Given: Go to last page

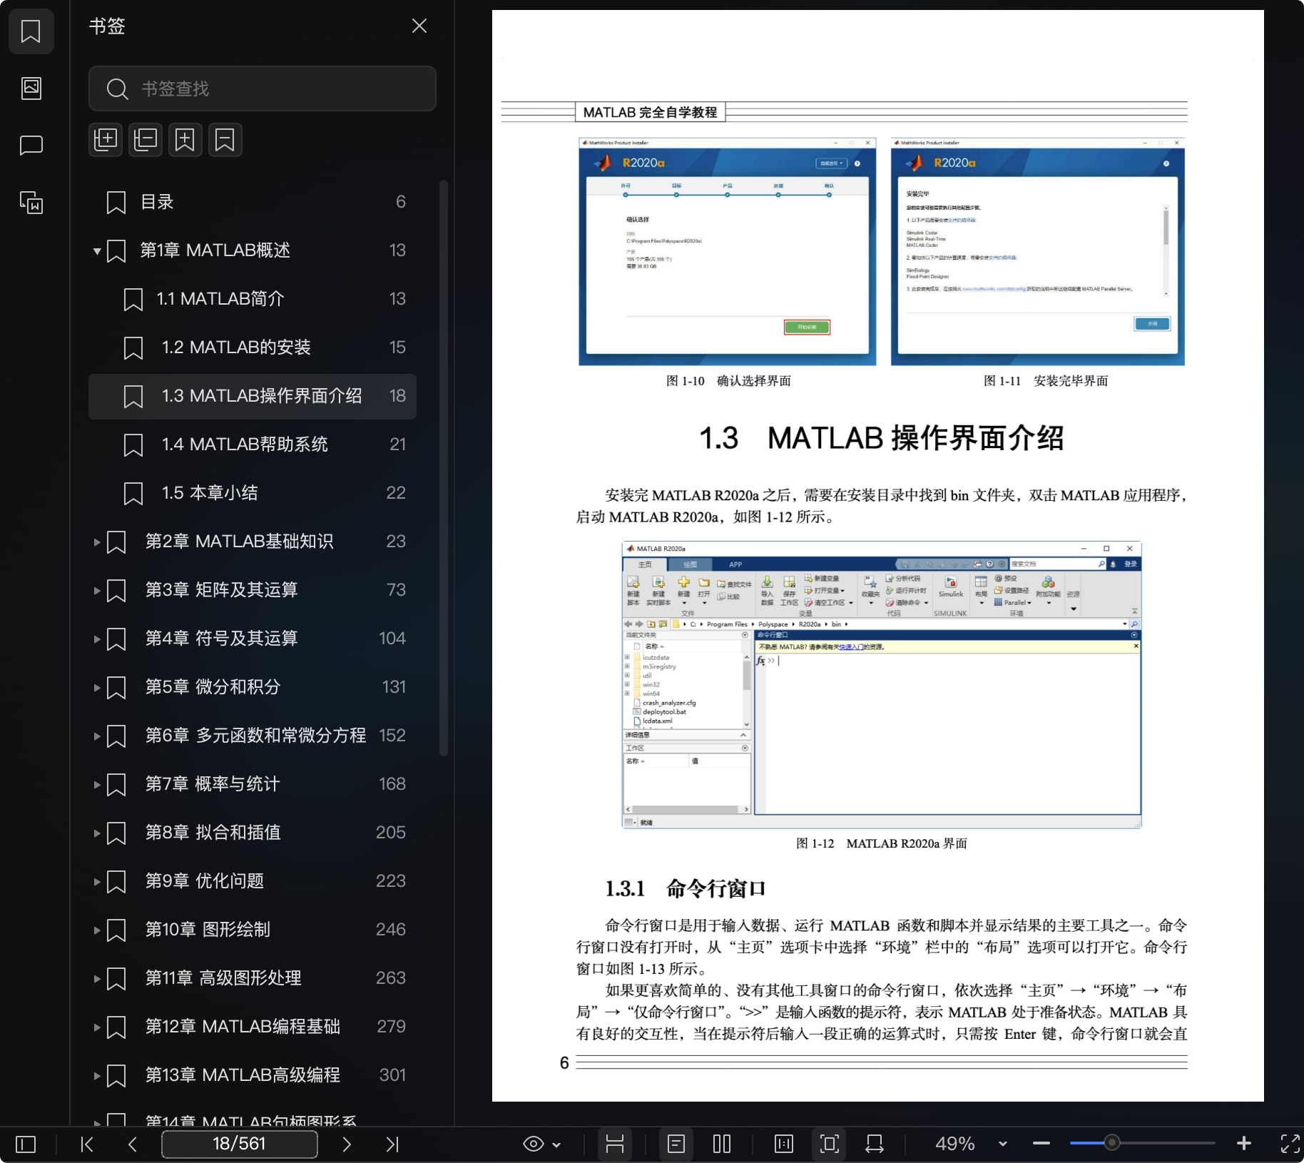Looking at the screenshot, I should pyautogui.click(x=392, y=1144).
